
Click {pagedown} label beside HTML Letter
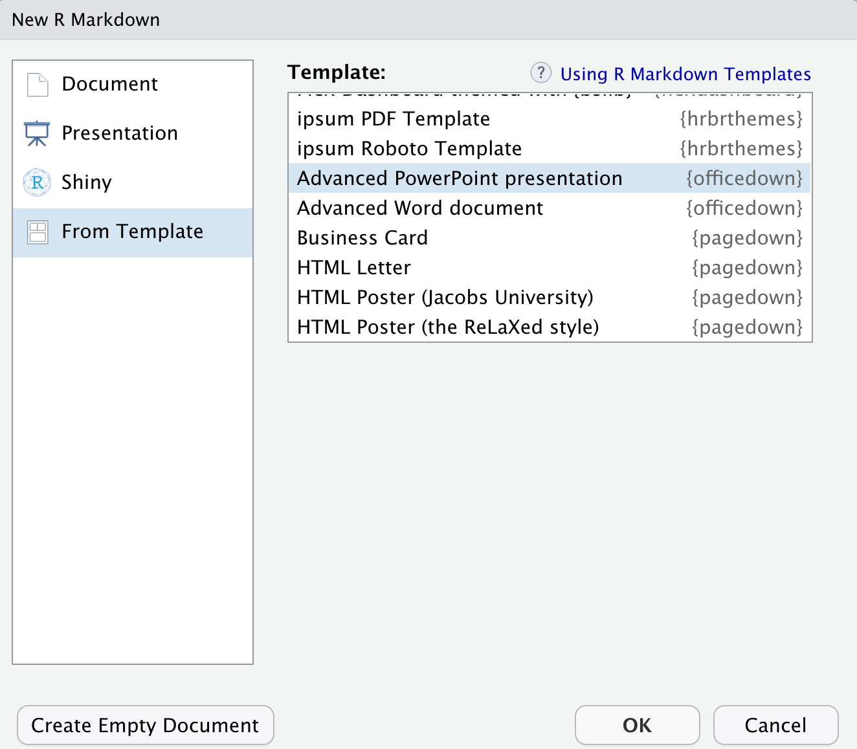tap(748, 268)
